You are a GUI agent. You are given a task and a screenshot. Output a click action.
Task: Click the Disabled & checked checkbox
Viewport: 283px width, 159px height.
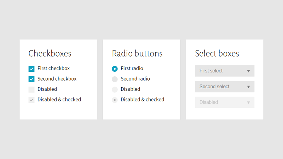click(x=31, y=100)
